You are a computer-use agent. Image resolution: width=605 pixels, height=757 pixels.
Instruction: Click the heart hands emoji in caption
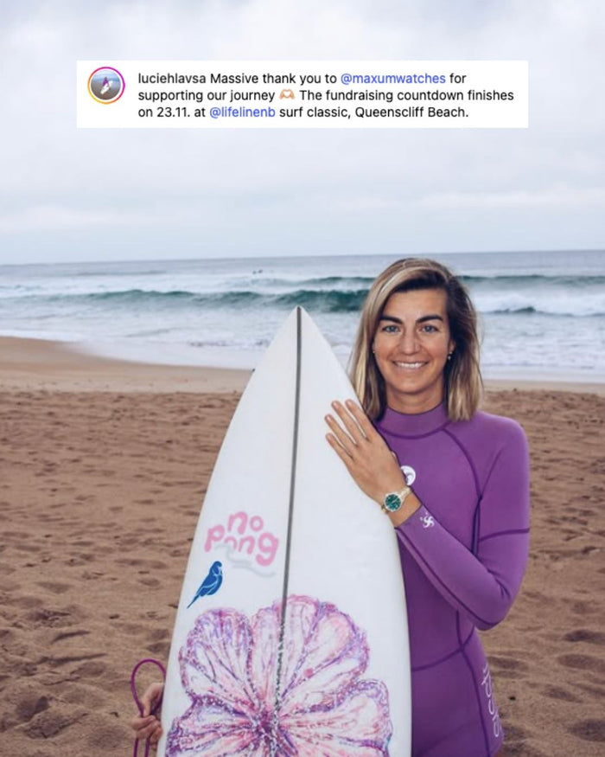click(287, 95)
